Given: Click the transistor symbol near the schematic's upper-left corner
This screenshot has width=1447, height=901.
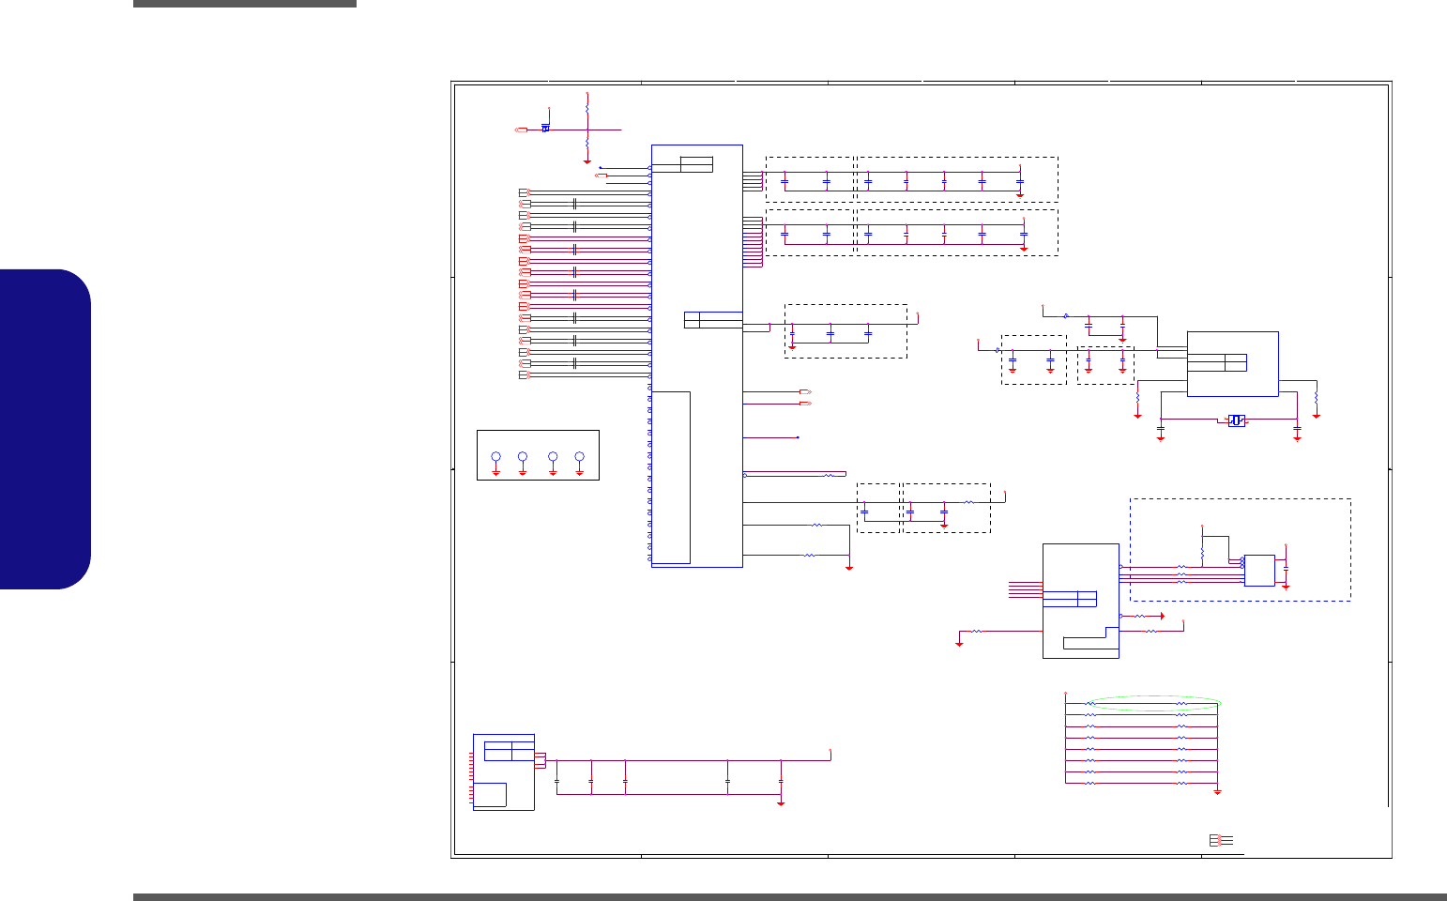Looking at the screenshot, I should point(545,128).
